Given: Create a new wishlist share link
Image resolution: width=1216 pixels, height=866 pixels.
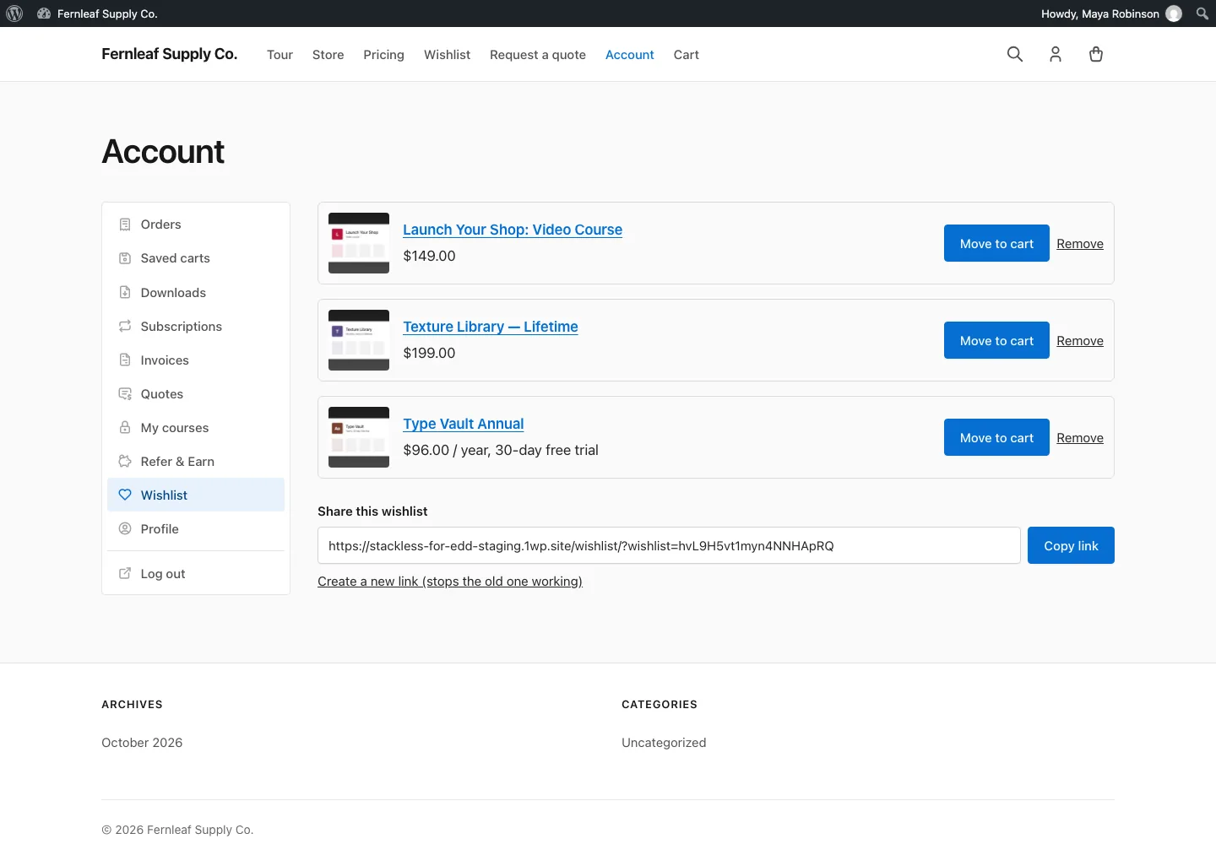Looking at the screenshot, I should coord(450,582).
